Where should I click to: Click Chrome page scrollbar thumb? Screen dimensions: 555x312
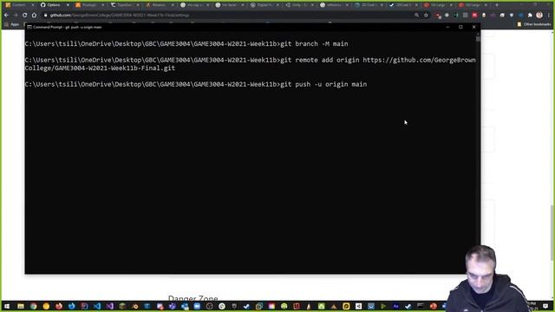[x=552, y=233]
